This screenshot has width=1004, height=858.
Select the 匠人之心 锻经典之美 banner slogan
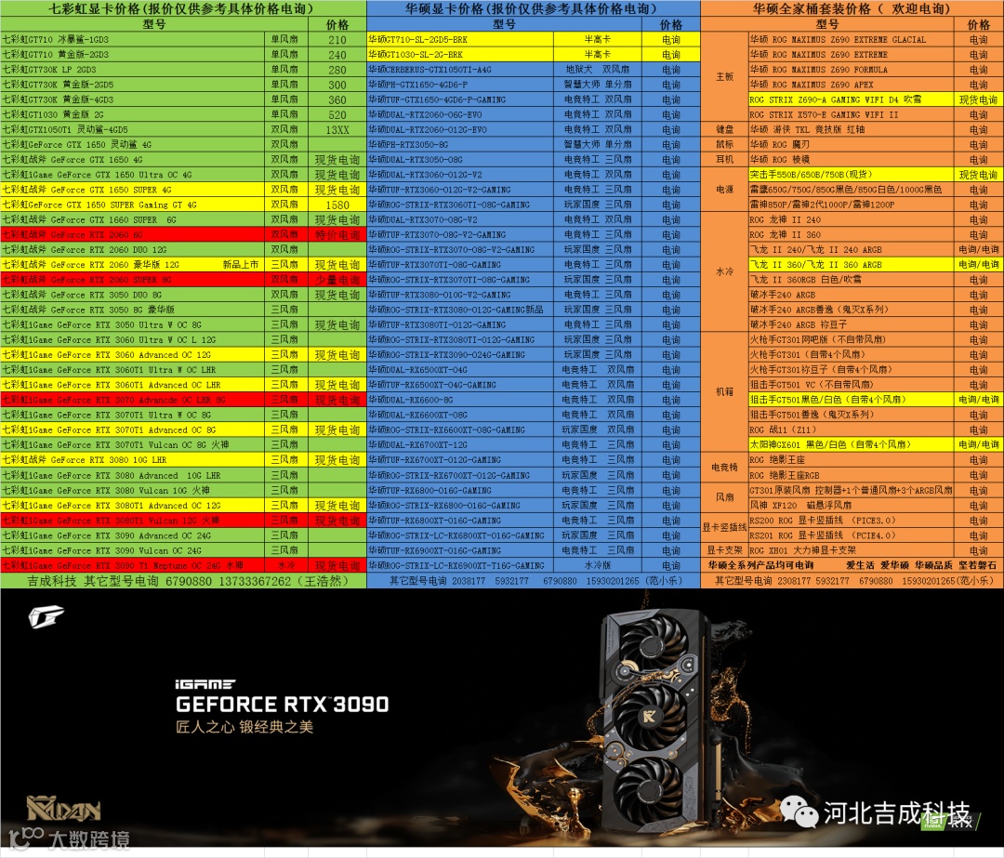coord(244,727)
